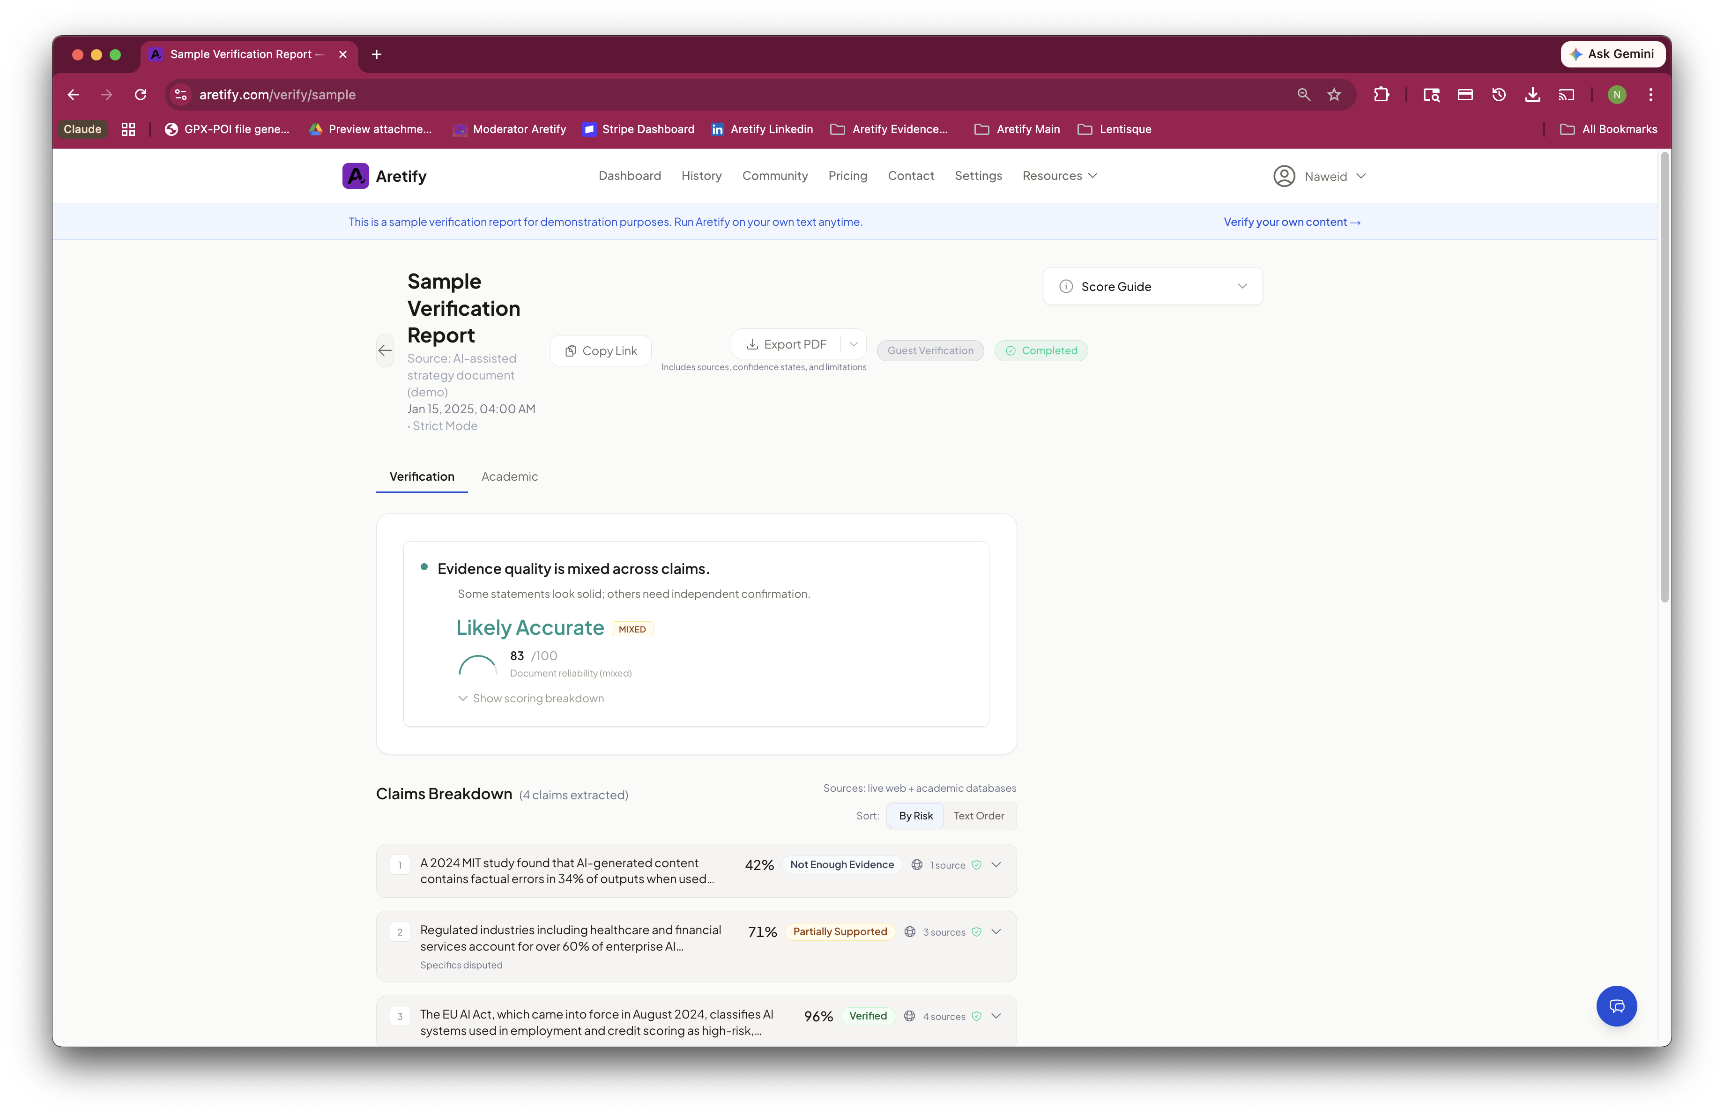Screen dimensions: 1724x1116
Task: Open the Lentisque bookmarks folder
Action: coord(1114,129)
